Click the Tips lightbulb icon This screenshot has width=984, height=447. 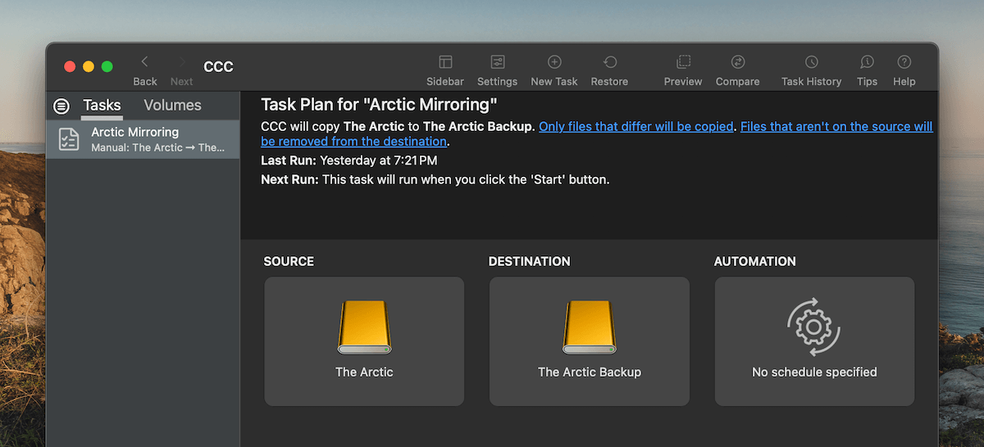pos(867,63)
